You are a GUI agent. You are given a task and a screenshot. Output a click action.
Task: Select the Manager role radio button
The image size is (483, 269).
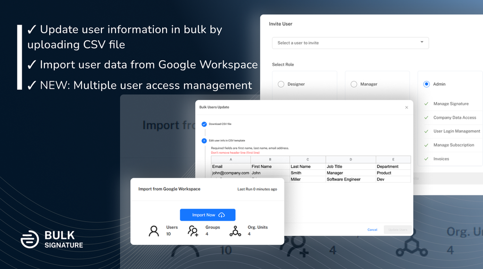click(x=354, y=84)
